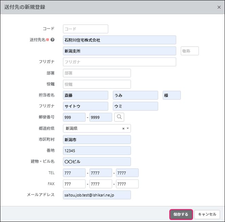Expand the 都道府県 dropdown arrow
Image resolution: width=225 pixels, height=222 pixels.
[x=127, y=129]
